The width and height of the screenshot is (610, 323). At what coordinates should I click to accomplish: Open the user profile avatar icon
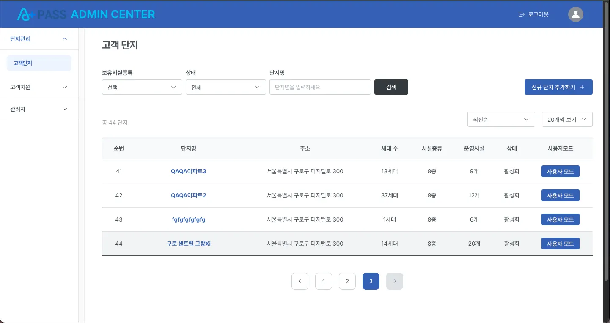click(x=575, y=14)
